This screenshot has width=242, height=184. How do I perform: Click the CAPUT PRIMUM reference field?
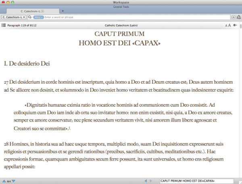(197, 181)
